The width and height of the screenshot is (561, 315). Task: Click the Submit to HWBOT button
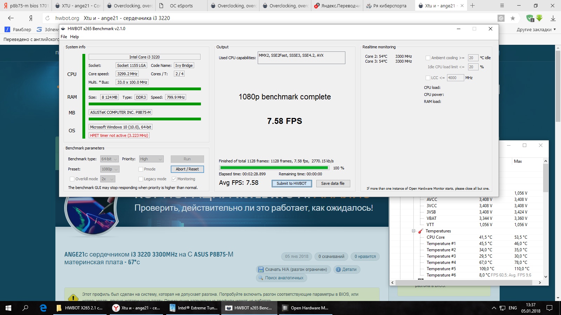pos(292,183)
